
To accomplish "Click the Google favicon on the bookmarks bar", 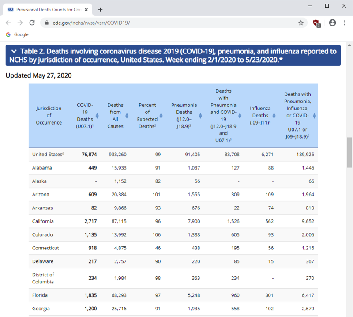I will (8, 34).
